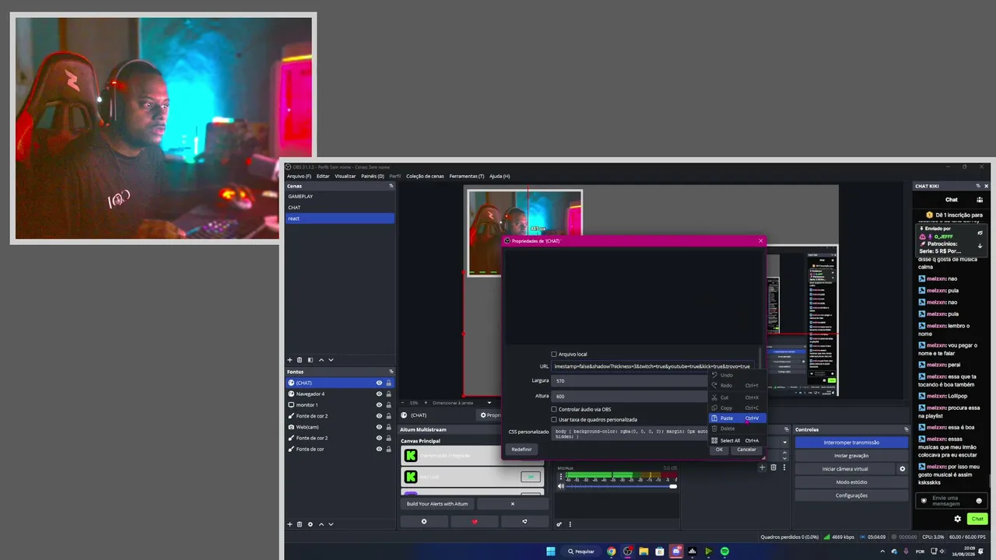Move selected scene up in Cenas panel

(x=321, y=360)
